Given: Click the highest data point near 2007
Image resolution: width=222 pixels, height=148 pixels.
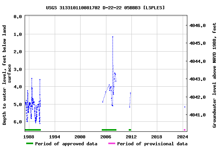Looking at the screenshot, I should (x=113, y=37).
